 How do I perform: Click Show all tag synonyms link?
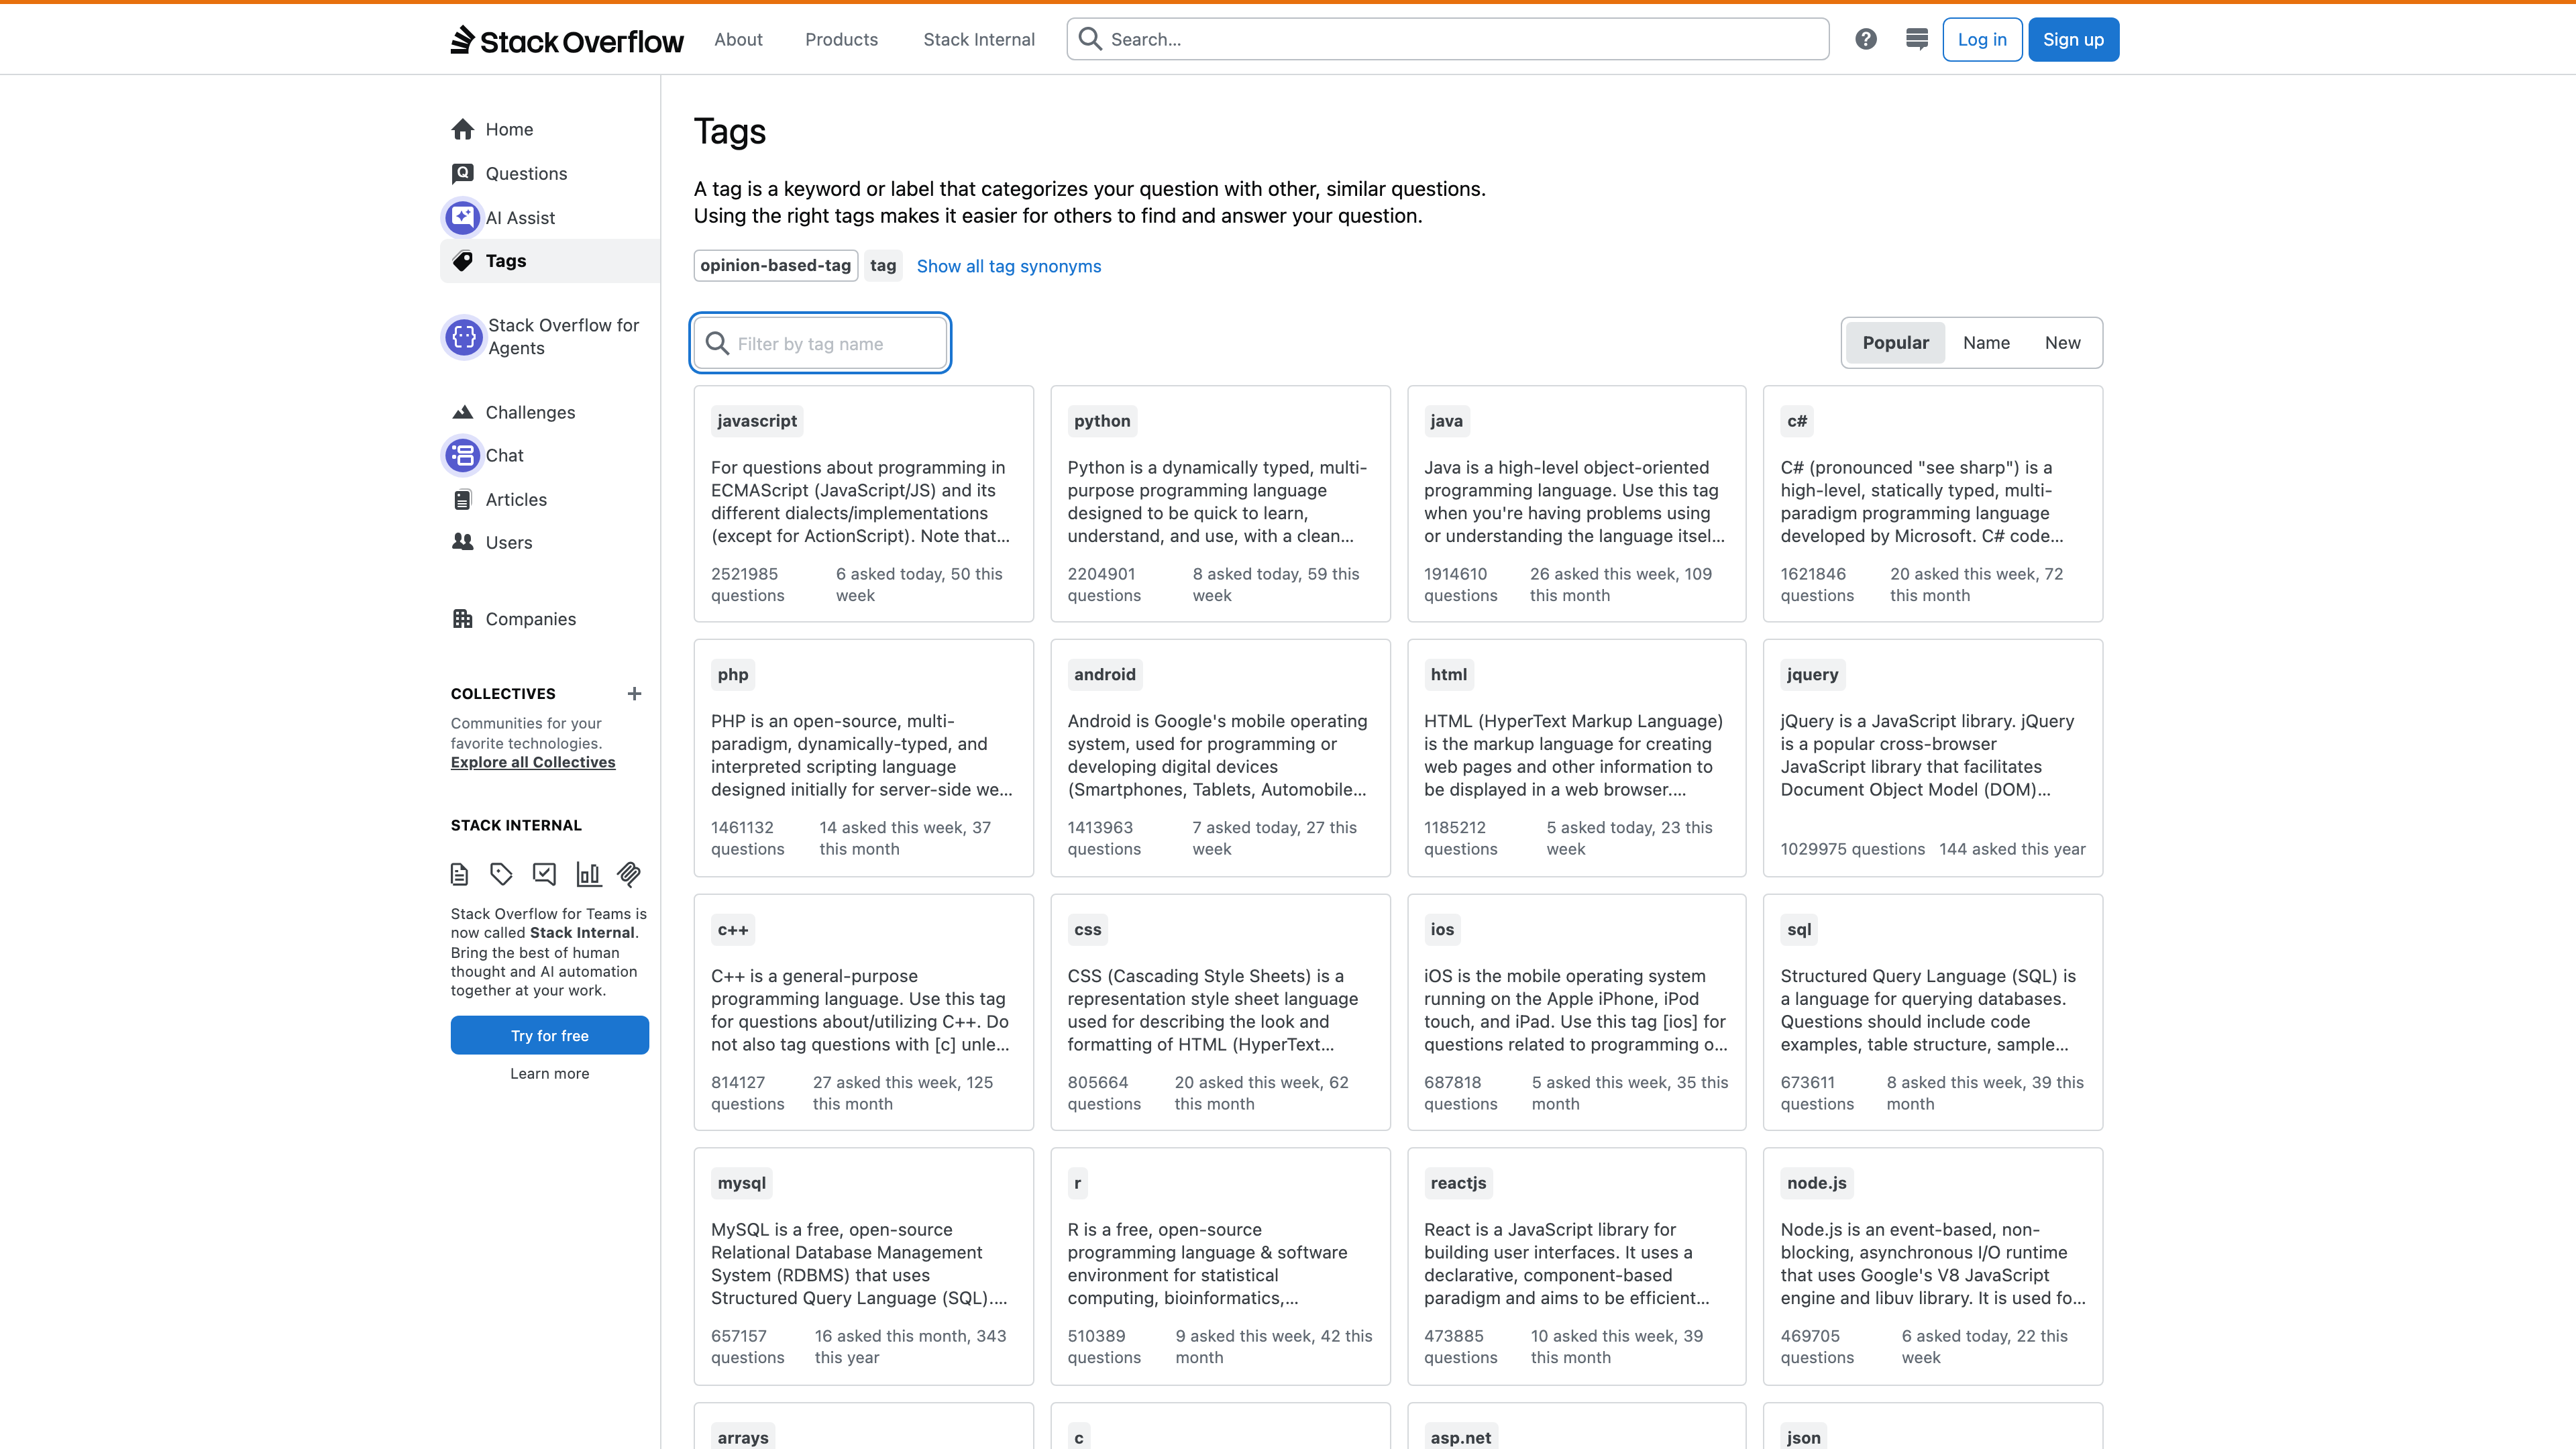tap(1008, 266)
